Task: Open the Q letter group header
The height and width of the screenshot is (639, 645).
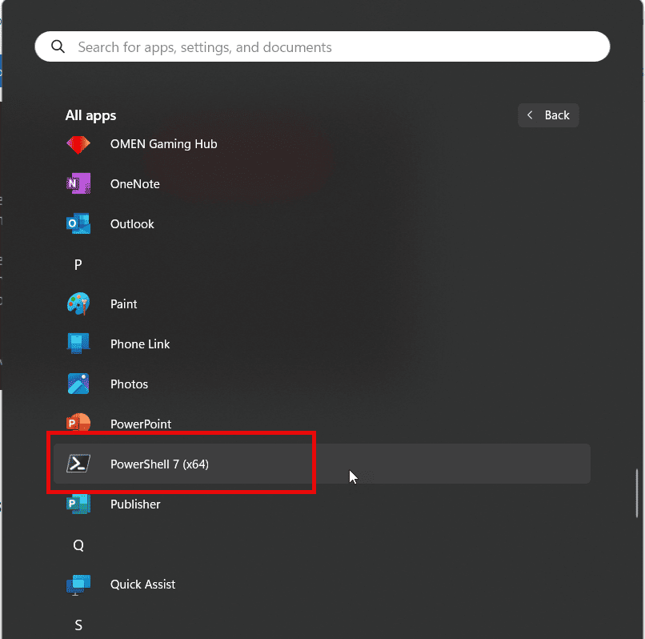Action: 78,545
